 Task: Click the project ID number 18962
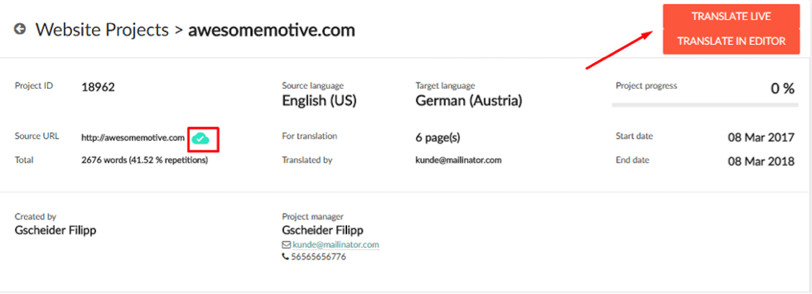coord(98,87)
